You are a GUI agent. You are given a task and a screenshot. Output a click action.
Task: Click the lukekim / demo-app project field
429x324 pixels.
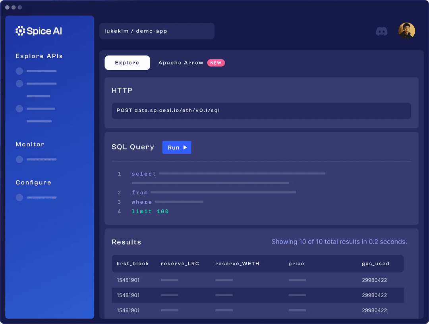(x=157, y=31)
